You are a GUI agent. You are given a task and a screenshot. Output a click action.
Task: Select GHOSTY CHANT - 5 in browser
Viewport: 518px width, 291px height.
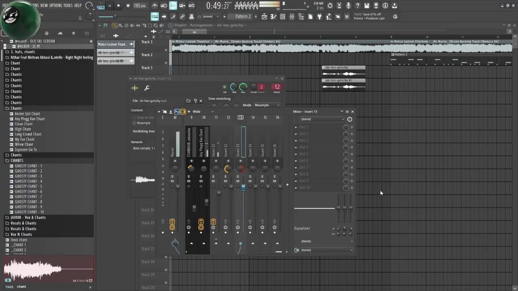[28, 186]
